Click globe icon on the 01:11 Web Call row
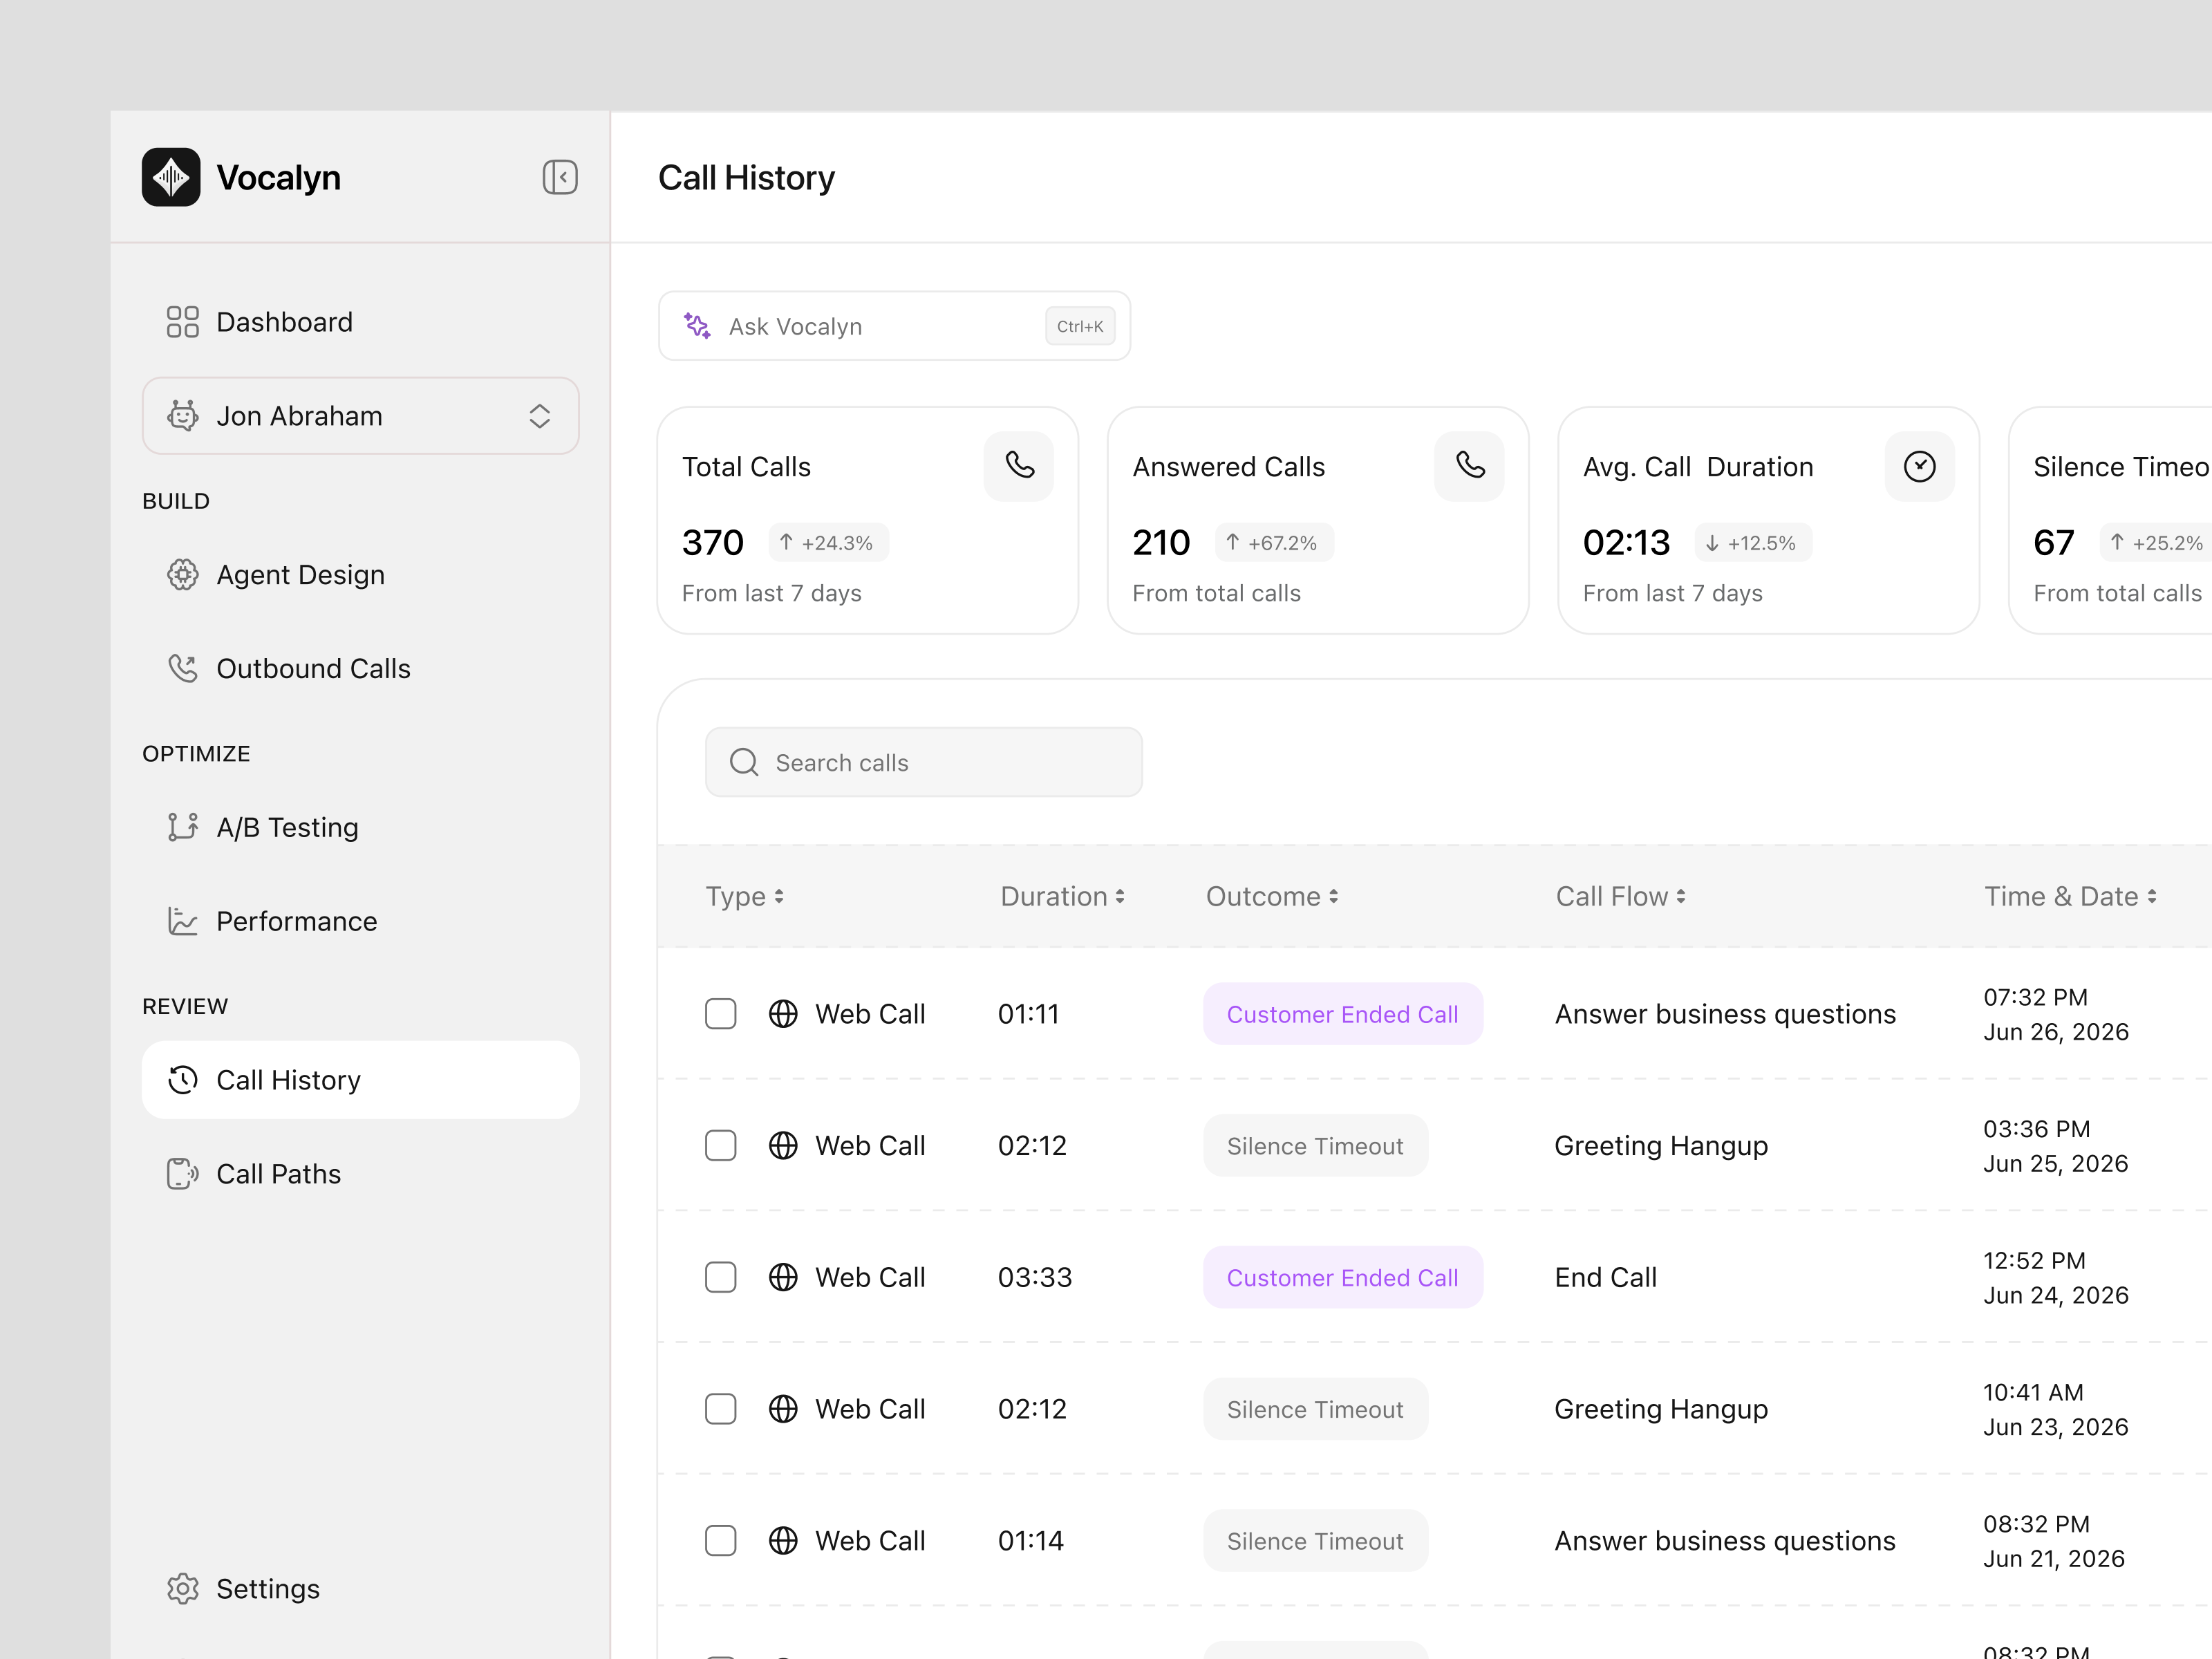2212x1659 pixels. click(783, 1014)
